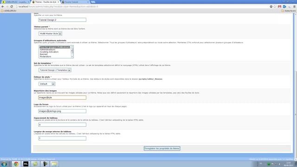Move up in the user groups listbox
The height and width of the screenshot is (167, 297).
pos(72,47)
